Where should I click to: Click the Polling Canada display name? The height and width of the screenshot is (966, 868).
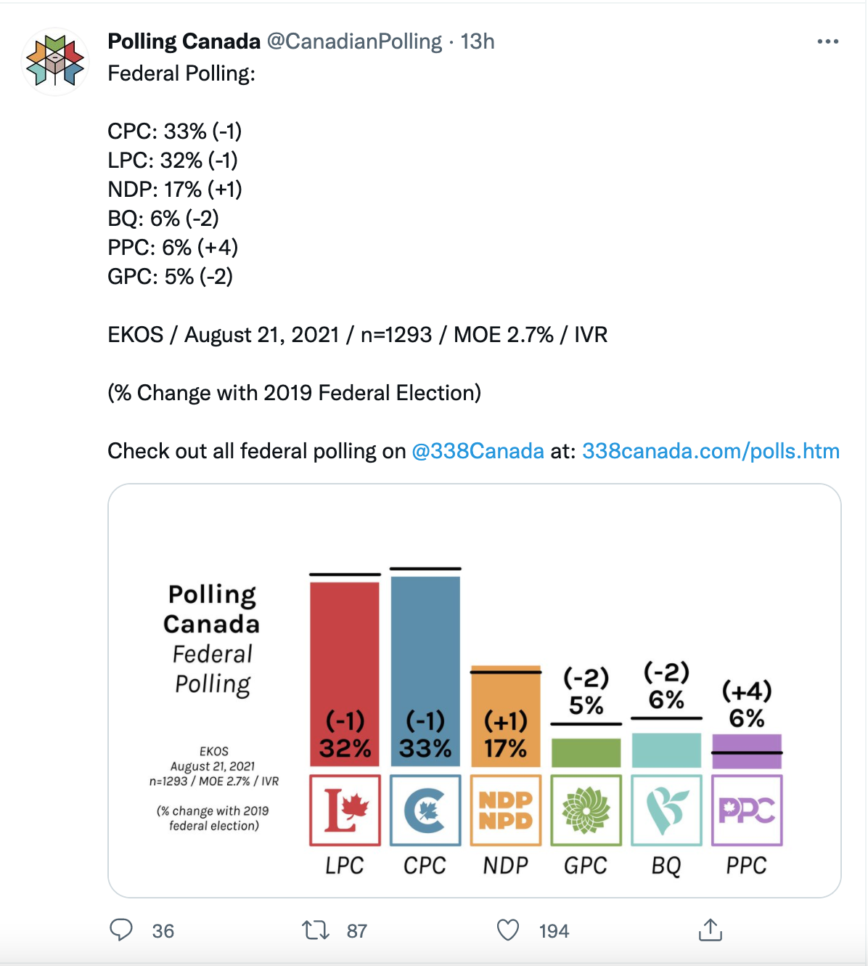click(x=184, y=41)
